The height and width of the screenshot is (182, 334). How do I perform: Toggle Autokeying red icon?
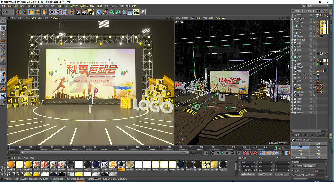tap(250, 153)
